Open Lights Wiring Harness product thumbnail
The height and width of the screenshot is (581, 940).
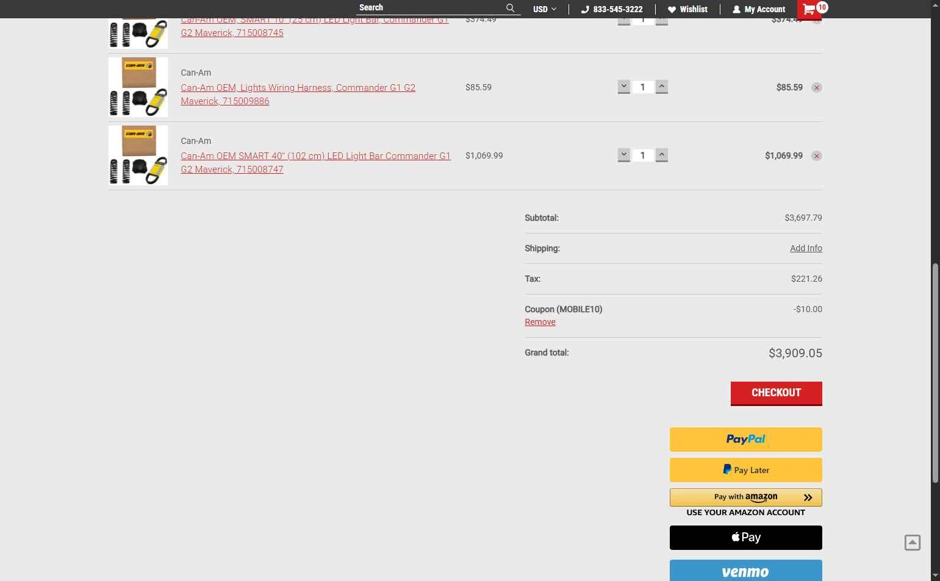coord(138,87)
